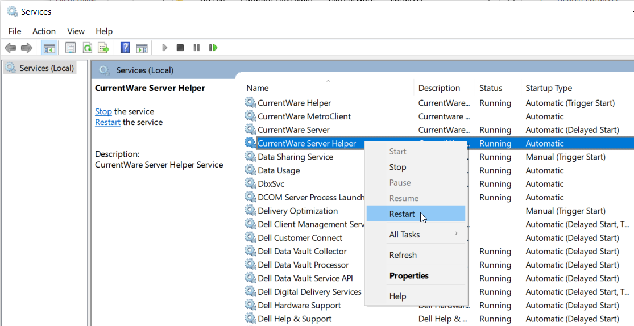Select Dell Data Vault Processor service name
Screen dimensions: 634x326
pyautogui.click(x=303, y=265)
